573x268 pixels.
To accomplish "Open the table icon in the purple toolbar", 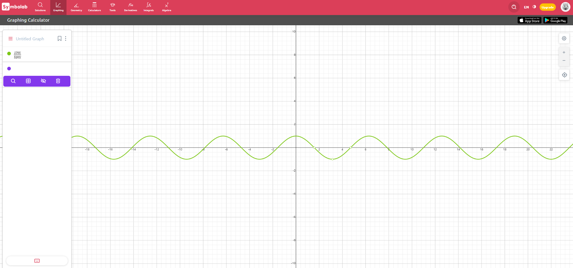I will click(x=28, y=81).
